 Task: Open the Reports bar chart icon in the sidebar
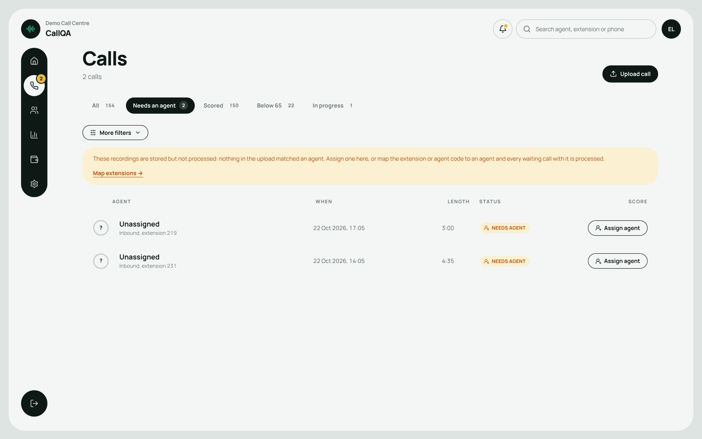click(x=34, y=135)
